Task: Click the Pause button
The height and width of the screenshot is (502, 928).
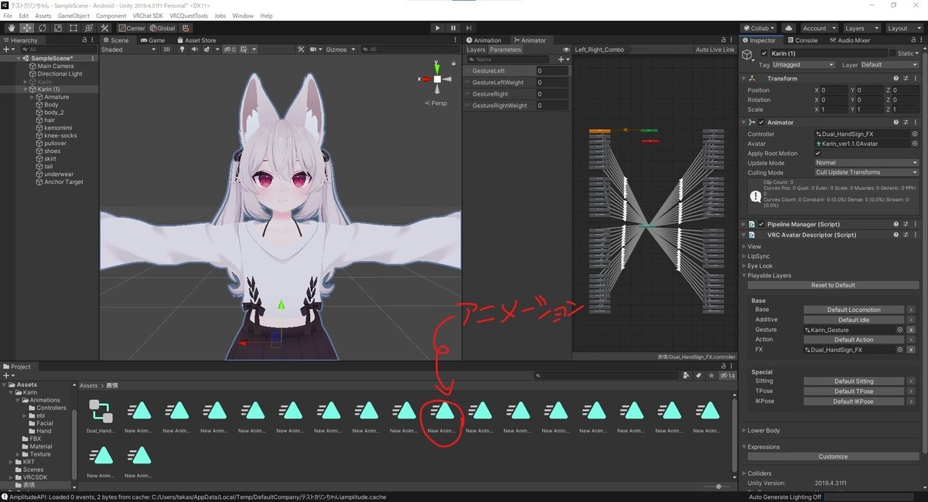Action: [453, 28]
